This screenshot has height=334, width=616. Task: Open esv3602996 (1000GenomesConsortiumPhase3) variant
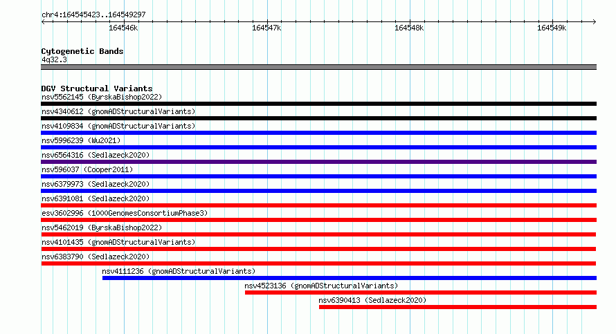pyautogui.click(x=125, y=213)
